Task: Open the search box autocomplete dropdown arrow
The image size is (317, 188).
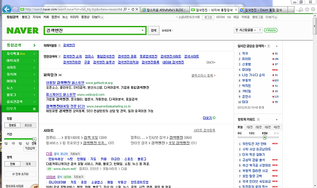Action: pyautogui.click(x=143, y=30)
